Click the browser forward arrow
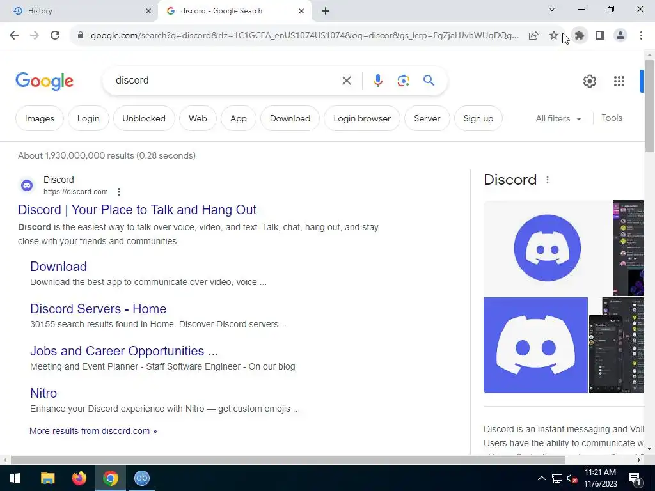 click(35, 36)
